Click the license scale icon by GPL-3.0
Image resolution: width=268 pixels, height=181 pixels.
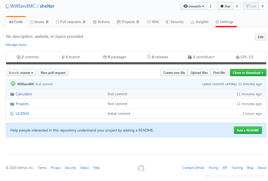coord(238,57)
